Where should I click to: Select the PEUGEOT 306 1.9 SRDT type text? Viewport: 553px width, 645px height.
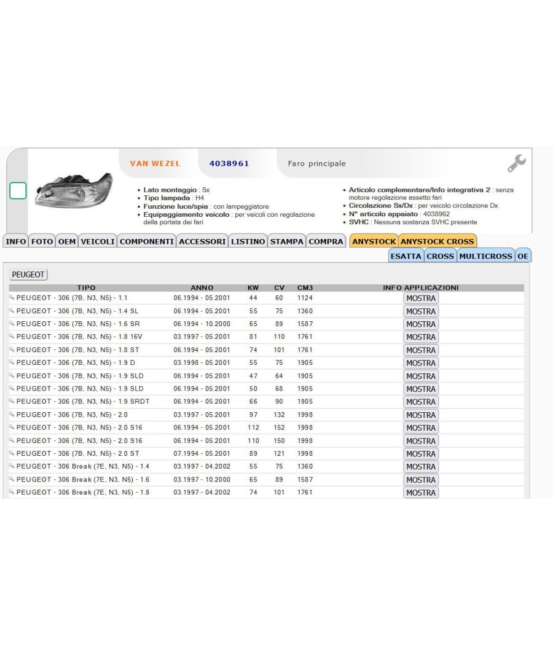(83, 401)
